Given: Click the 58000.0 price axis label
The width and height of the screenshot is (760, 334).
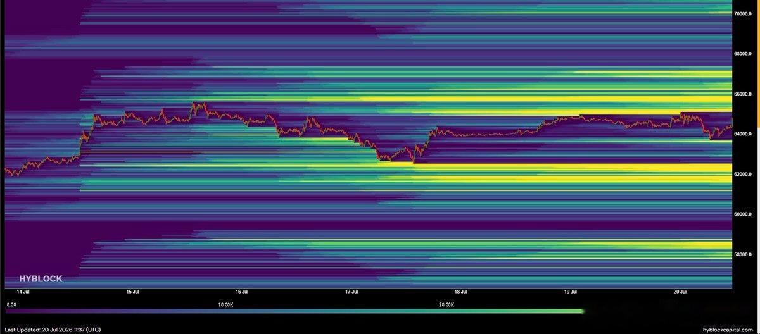Looking at the screenshot, I should [744, 254].
